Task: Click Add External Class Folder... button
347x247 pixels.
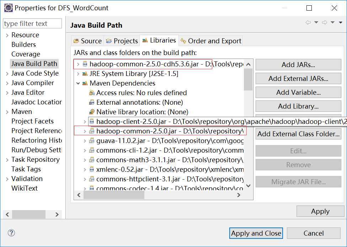Action: pos(298,134)
